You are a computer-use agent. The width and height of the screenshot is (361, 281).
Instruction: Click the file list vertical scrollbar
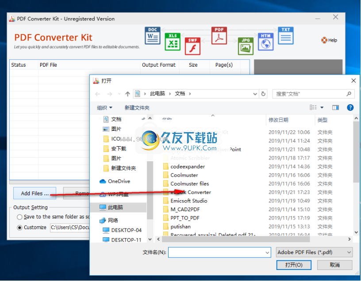click(x=356, y=152)
